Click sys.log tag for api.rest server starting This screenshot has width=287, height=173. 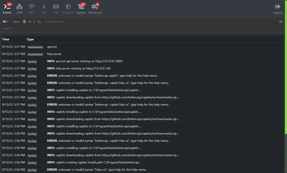coord(32,62)
